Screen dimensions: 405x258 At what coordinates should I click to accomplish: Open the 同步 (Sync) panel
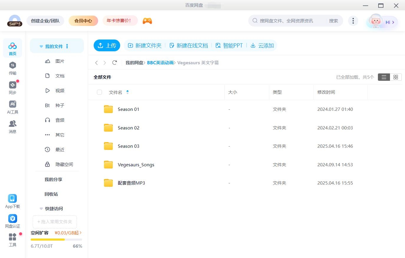12,88
